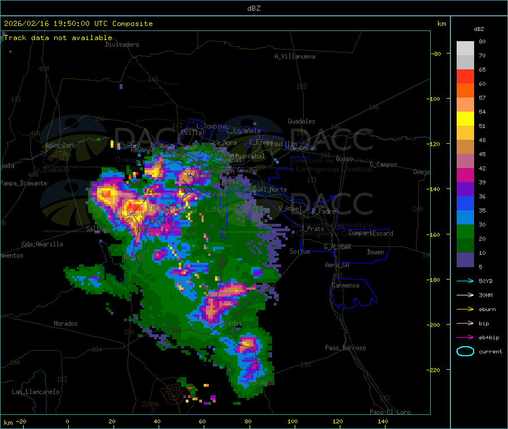Screen dimensions: 508x429
Task: Click the 'Guadales' map label
Action: [301, 121]
